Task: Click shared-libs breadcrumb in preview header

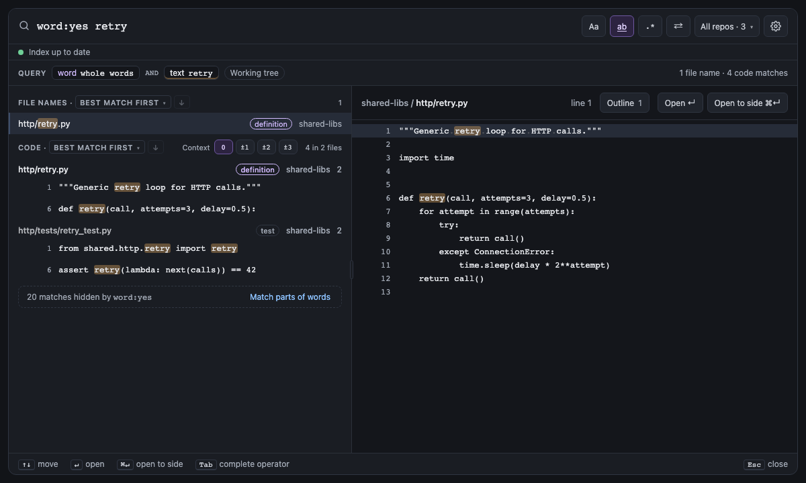Action: point(385,103)
